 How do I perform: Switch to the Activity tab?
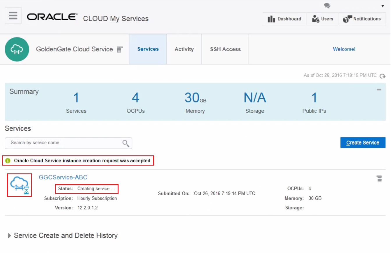coord(184,49)
